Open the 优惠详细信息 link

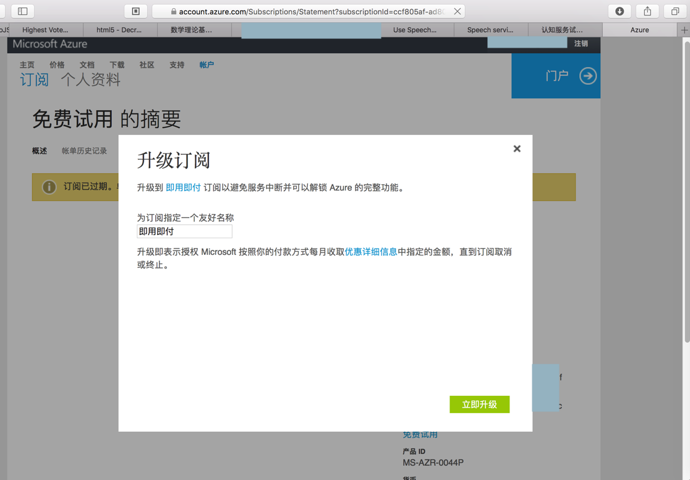pos(370,252)
